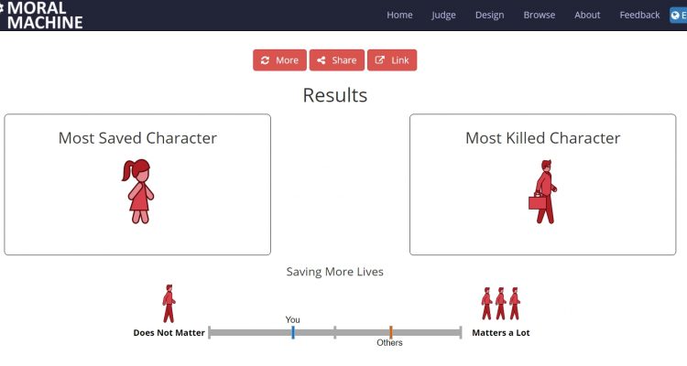The width and height of the screenshot is (687, 366).
Task: Click the businessman with briefcase icon
Action: click(x=542, y=191)
